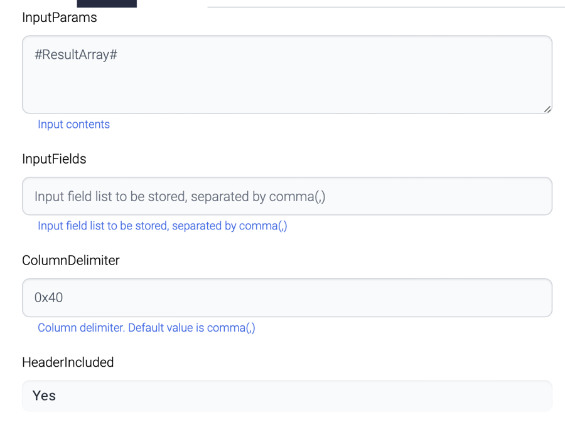Screen dimensions: 565x425
Task: Switch to the dark tab at top
Action: [107, 3]
